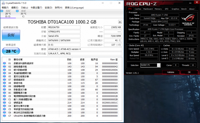Select the C: disk at 30 °C
Viewport: 200px width, 123px height.
click(23, 14)
